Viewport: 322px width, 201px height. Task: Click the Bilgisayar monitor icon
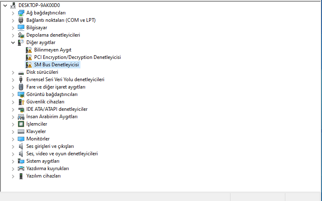pyautogui.click(x=21, y=28)
